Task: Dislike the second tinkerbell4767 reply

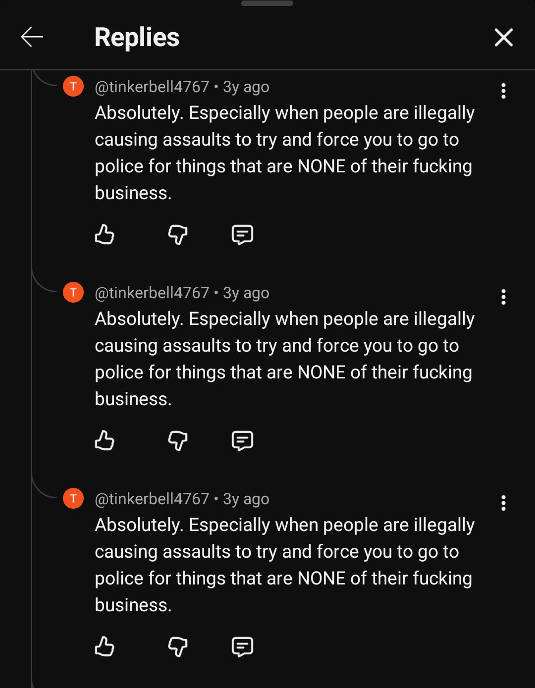Action: [178, 440]
